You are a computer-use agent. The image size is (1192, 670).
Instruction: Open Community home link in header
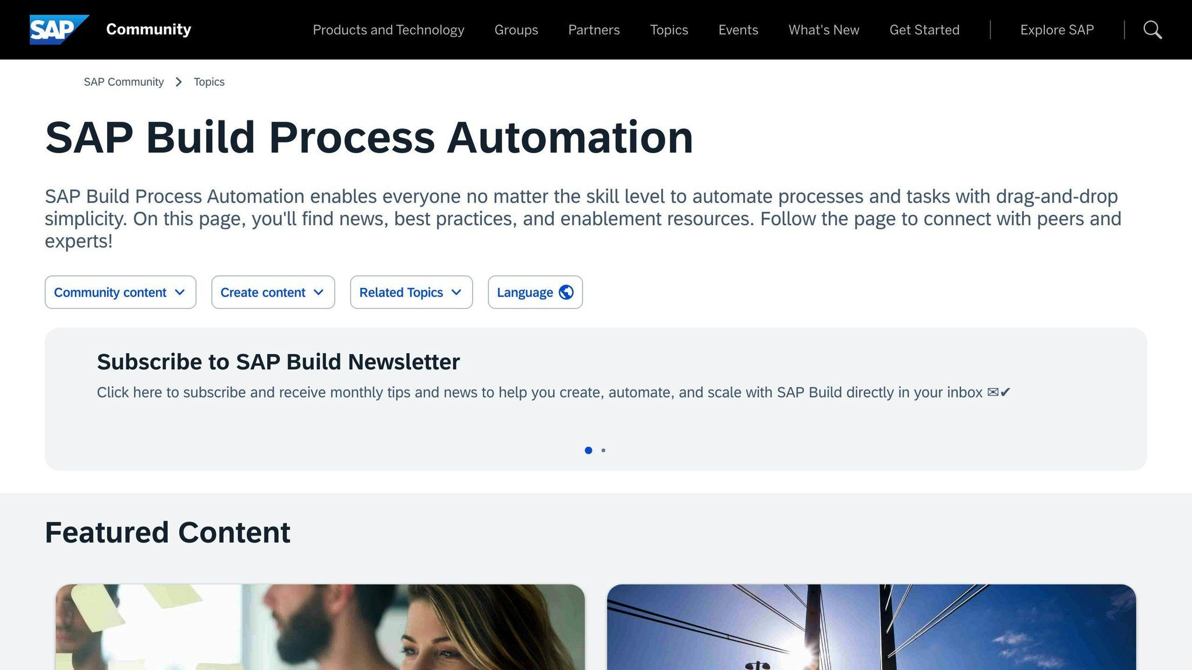coord(148,29)
